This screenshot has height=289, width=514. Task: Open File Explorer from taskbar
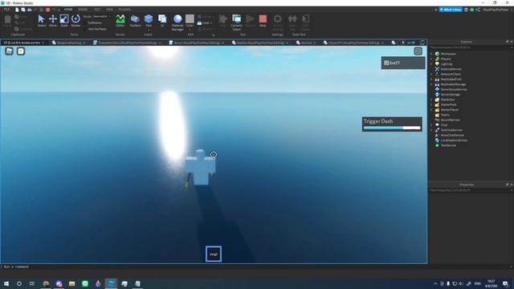(x=71, y=283)
